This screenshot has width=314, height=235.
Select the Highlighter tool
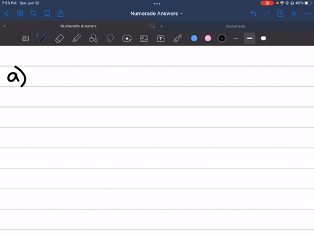coord(77,39)
